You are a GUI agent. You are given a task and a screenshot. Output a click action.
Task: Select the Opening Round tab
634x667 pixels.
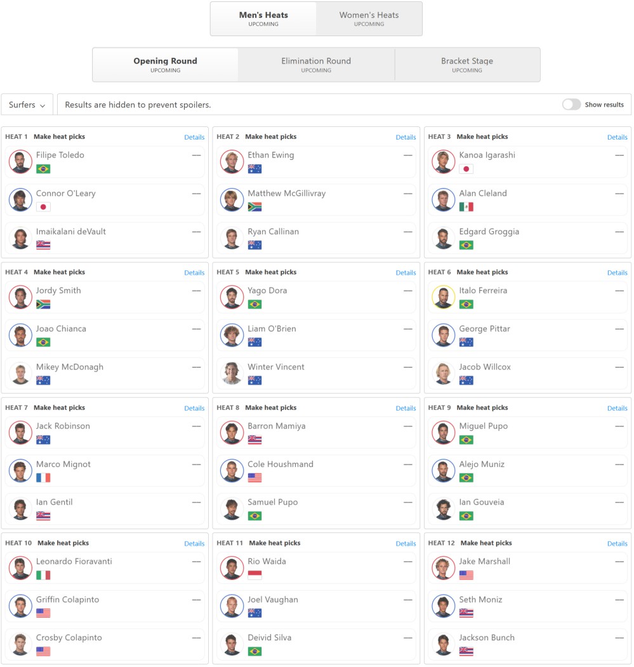tap(165, 65)
